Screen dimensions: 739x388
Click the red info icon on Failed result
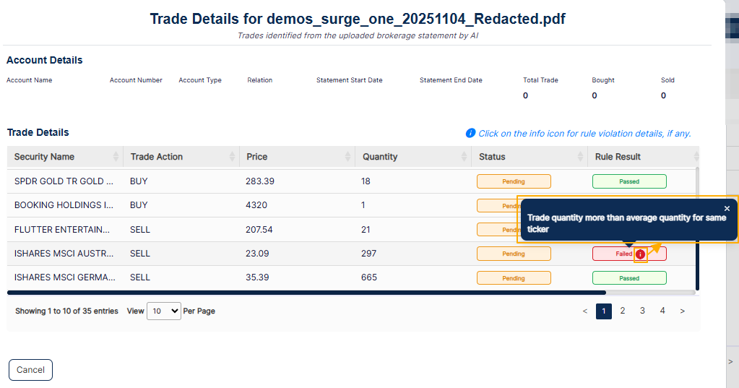point(640,254)
